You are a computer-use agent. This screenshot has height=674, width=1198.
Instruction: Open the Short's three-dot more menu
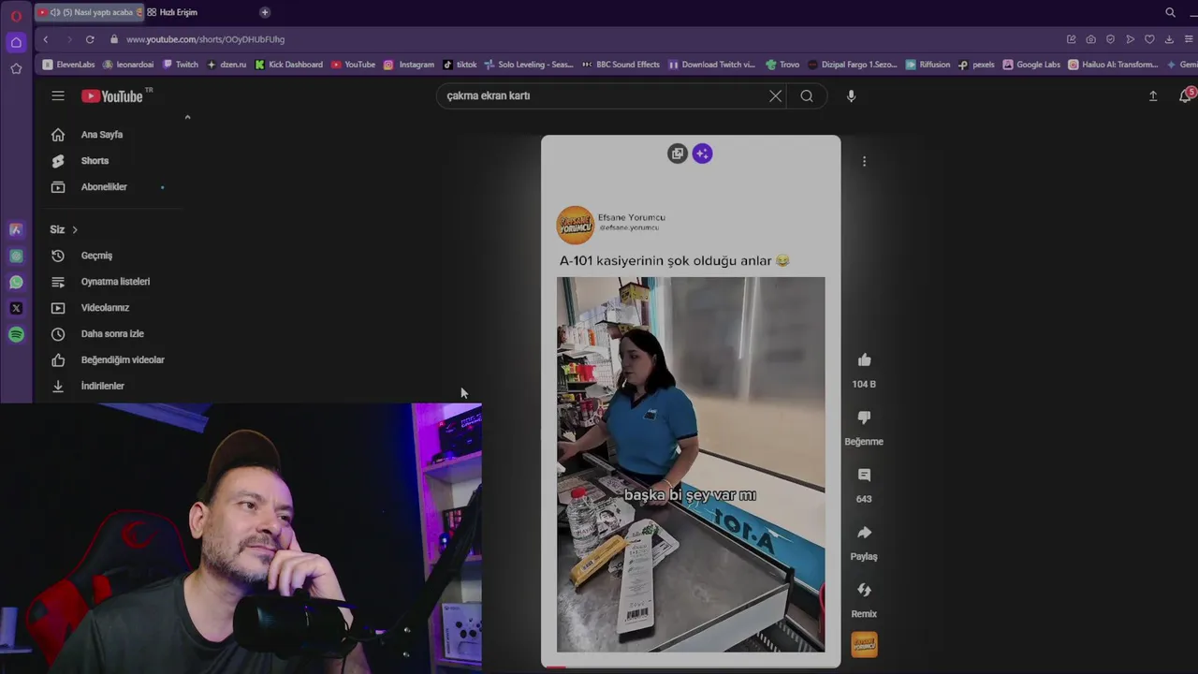click(x=864, y=162)
